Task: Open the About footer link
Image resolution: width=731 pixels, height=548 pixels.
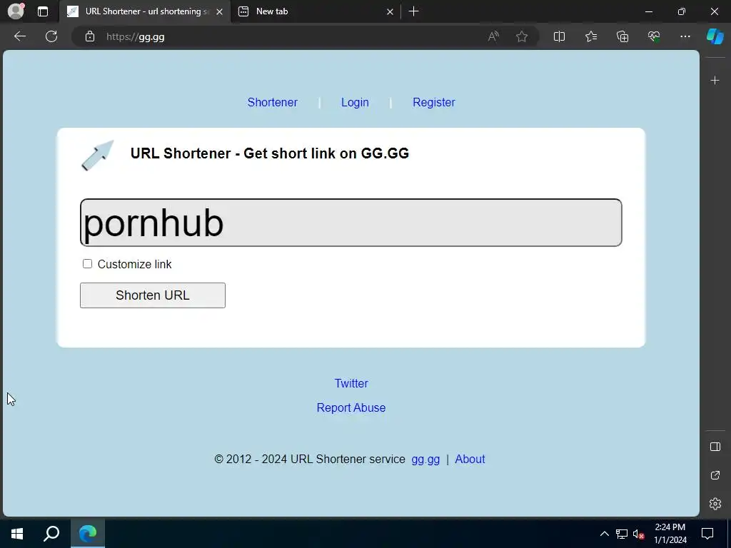Action: (470, 460)
